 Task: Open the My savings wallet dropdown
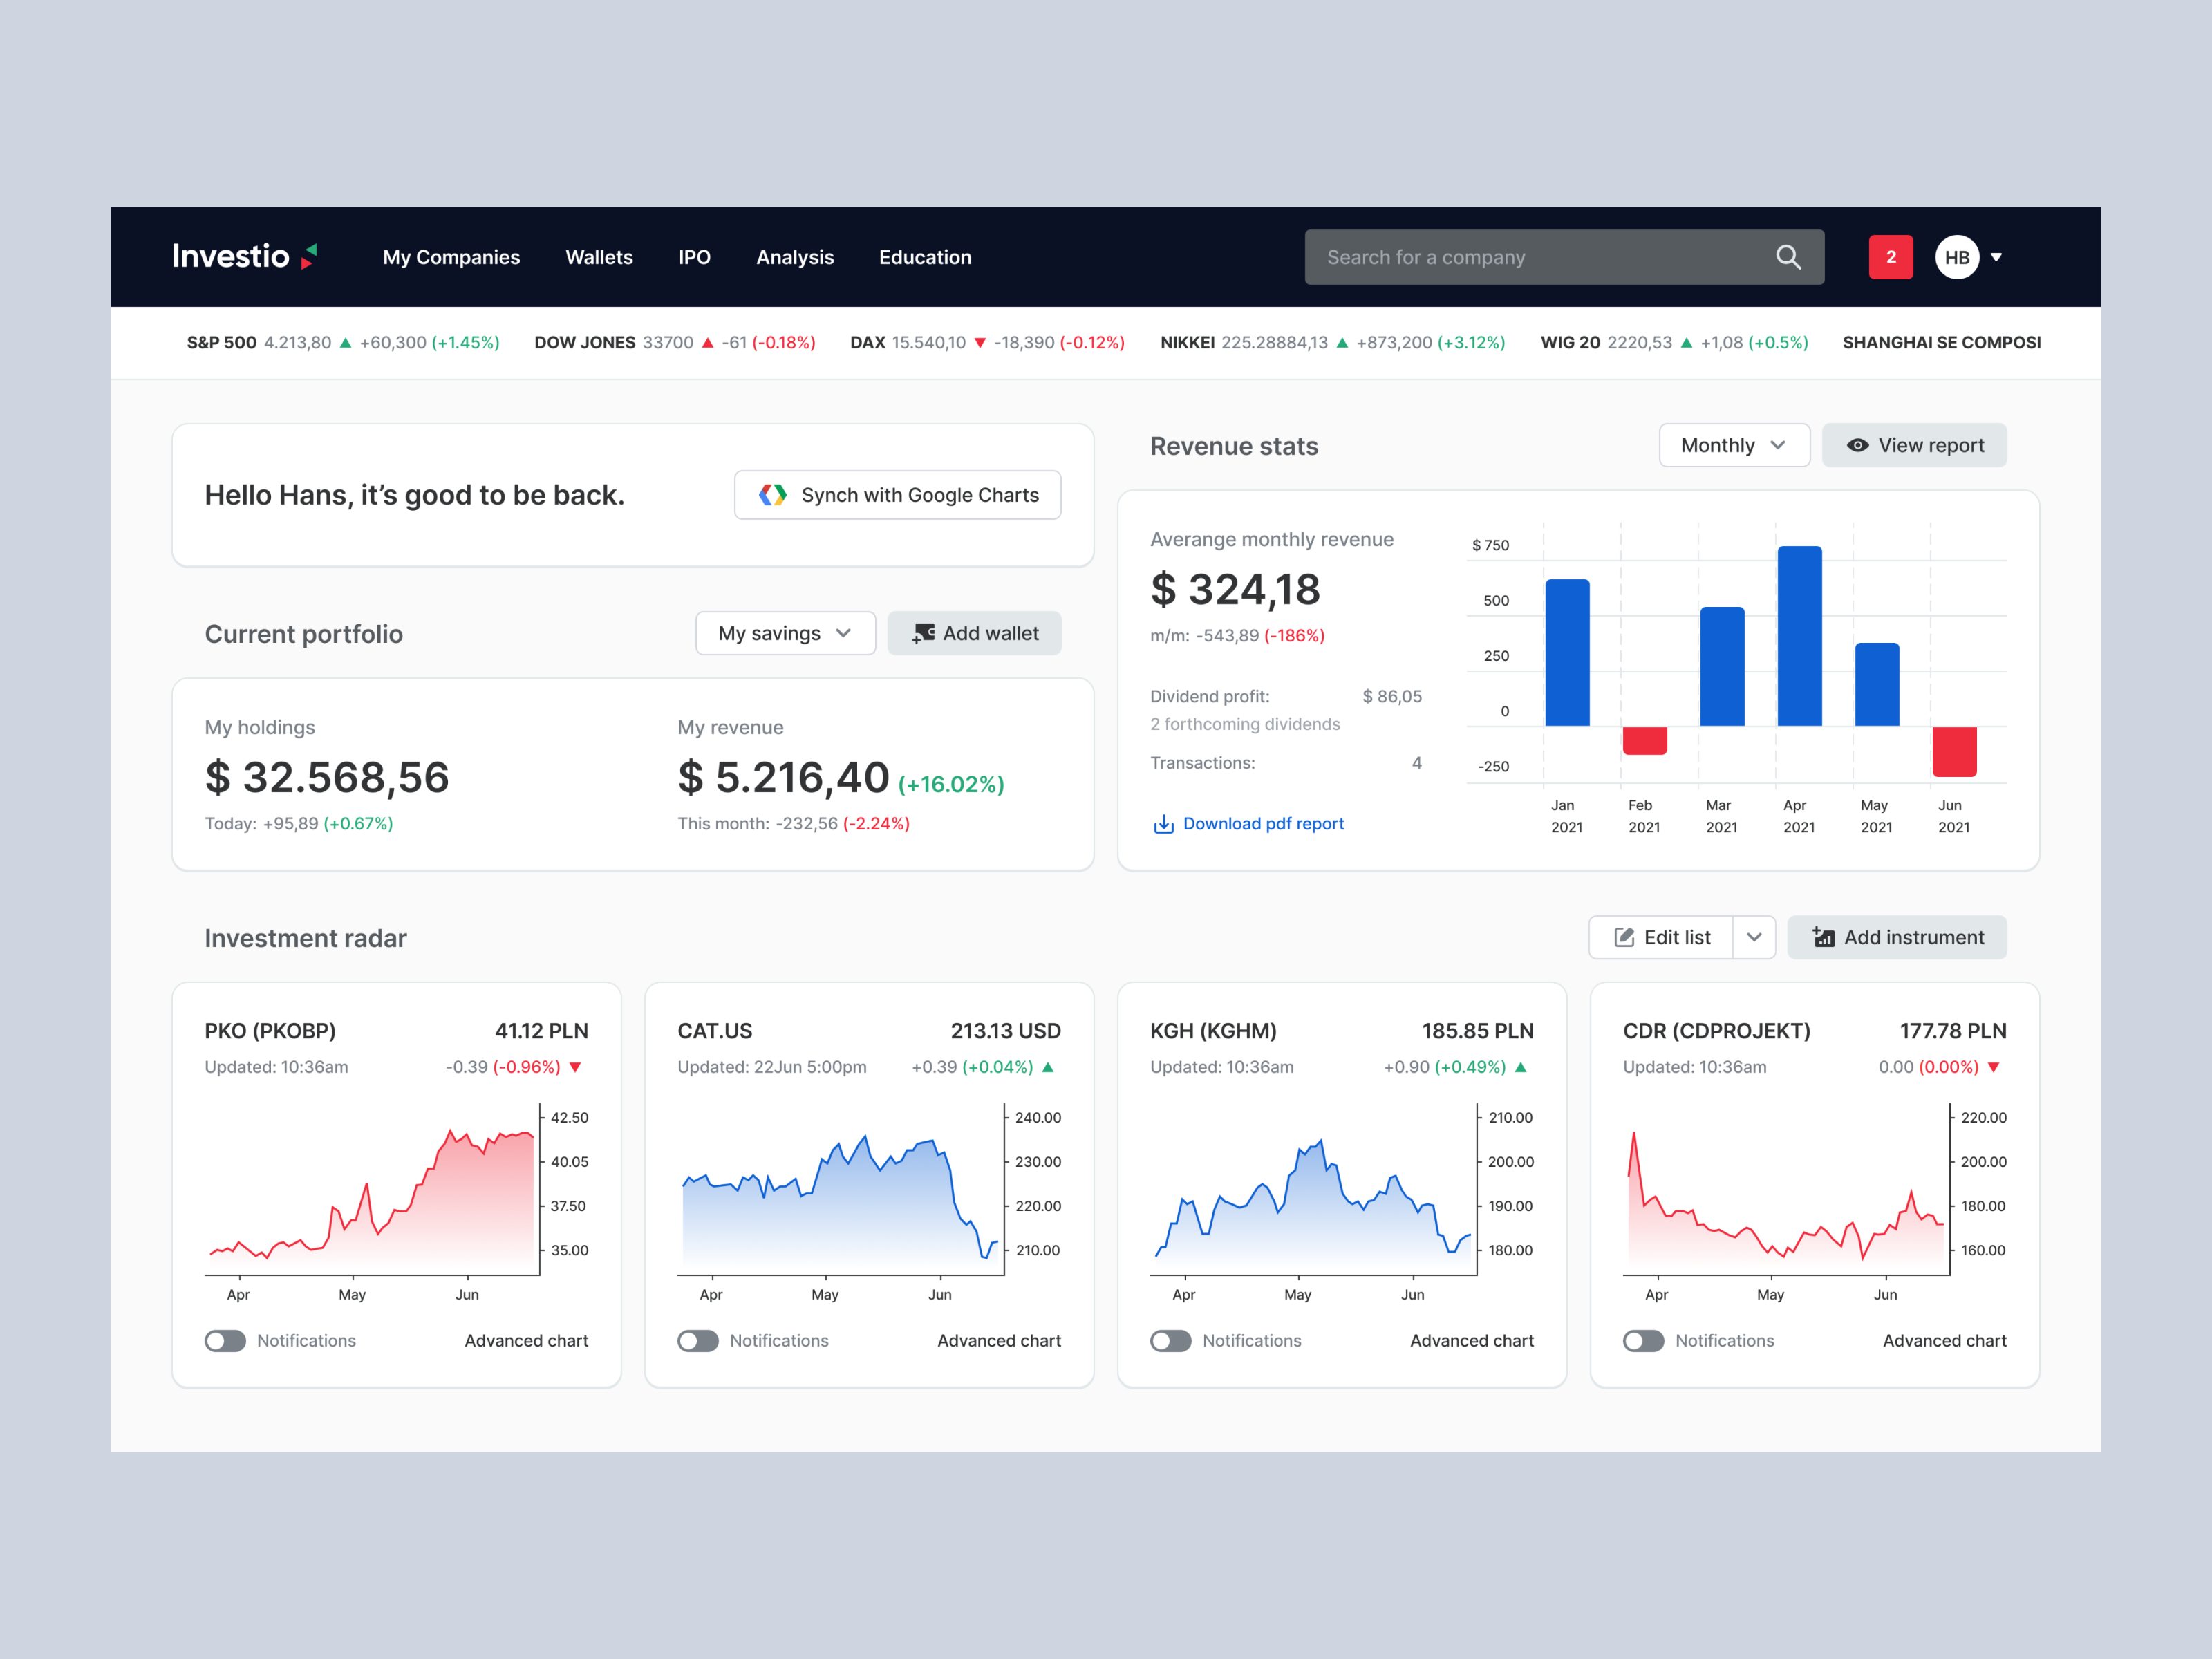(x=785, y=633)
